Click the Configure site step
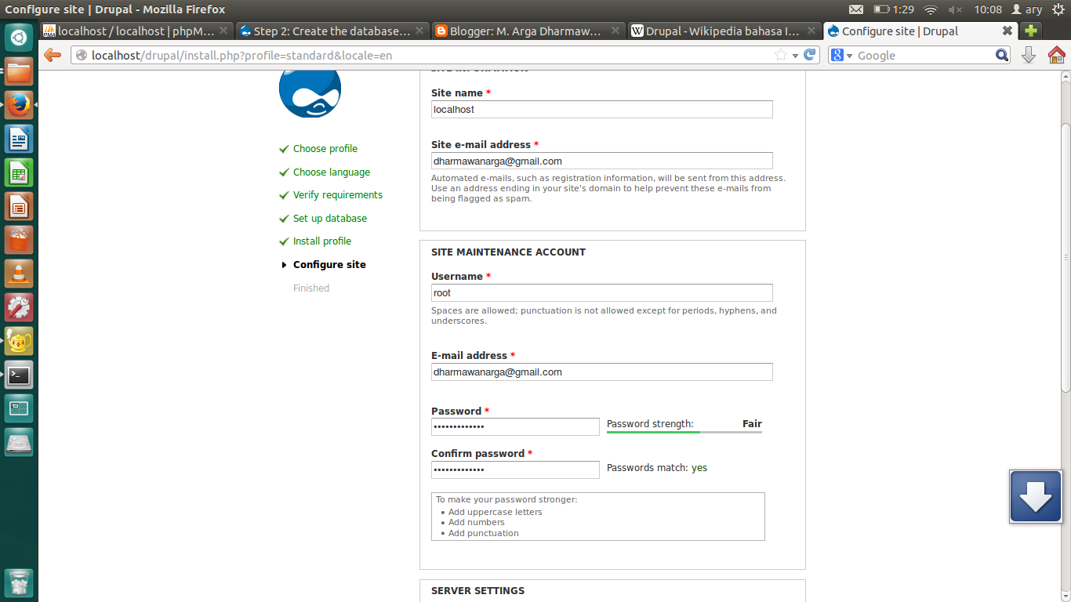Image resolution: width=1071 pixels, height=602 pixels. tap(329, 265)
